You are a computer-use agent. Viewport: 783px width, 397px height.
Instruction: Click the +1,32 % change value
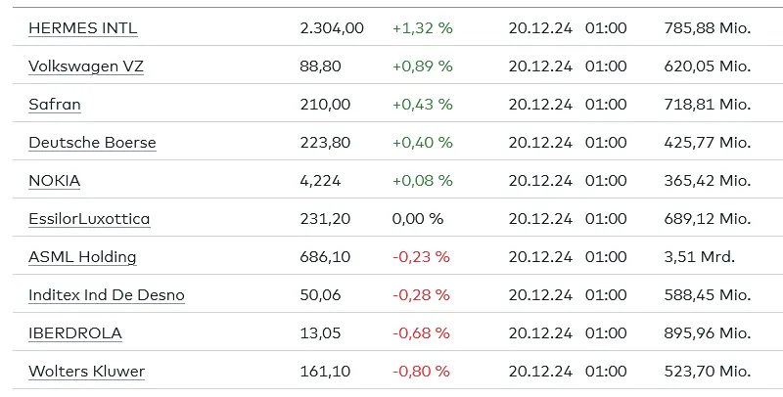423,28
